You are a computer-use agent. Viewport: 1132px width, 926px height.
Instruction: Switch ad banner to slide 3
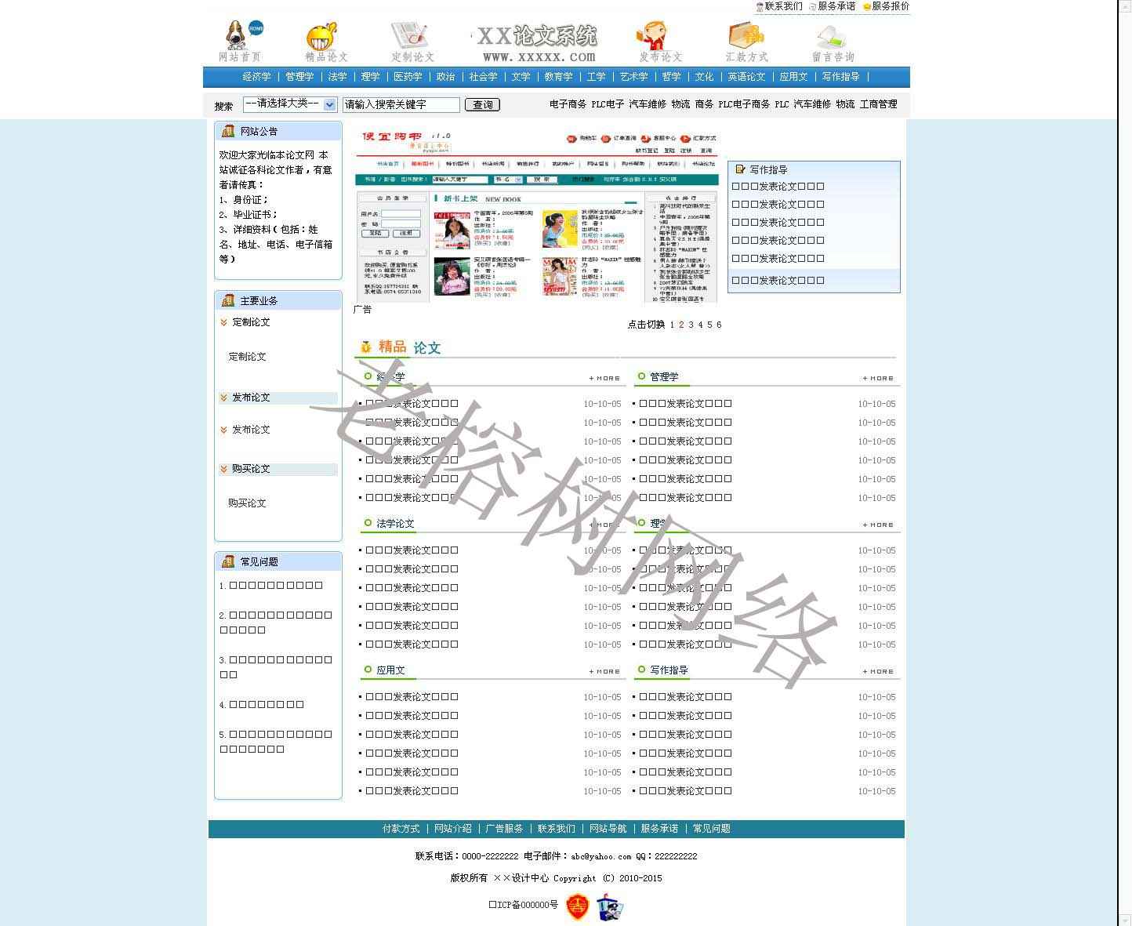(x=691, y=325)
